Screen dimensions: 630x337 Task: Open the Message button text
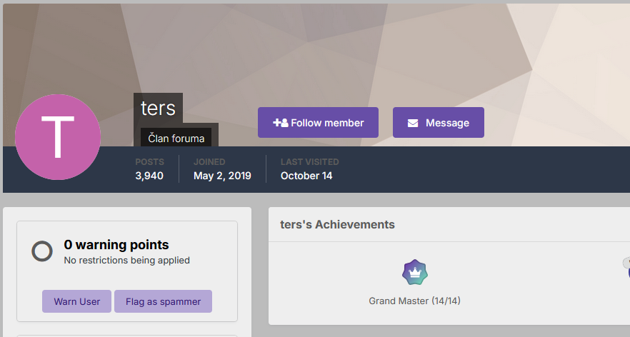[x=447, y=123]
